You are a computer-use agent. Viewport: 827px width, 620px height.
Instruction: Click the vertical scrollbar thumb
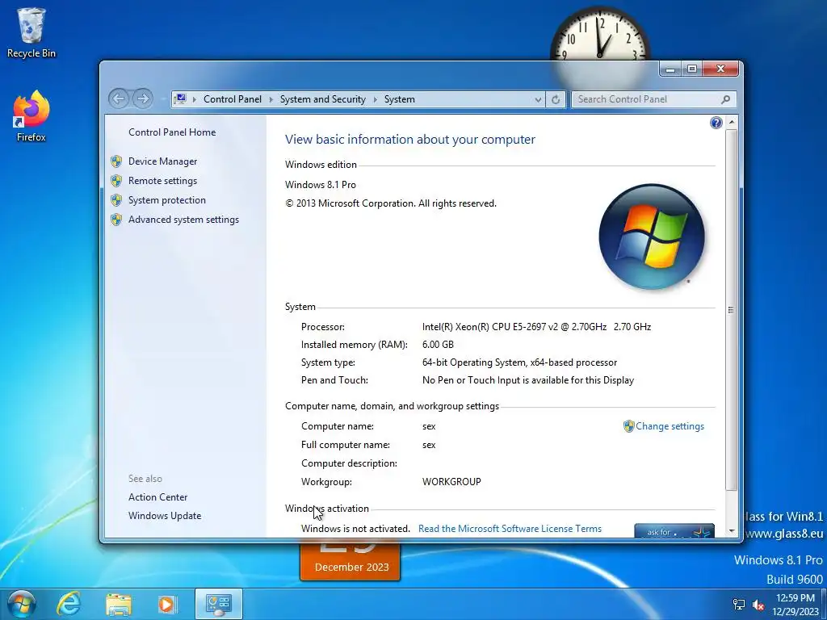click(x=731, y=309)
